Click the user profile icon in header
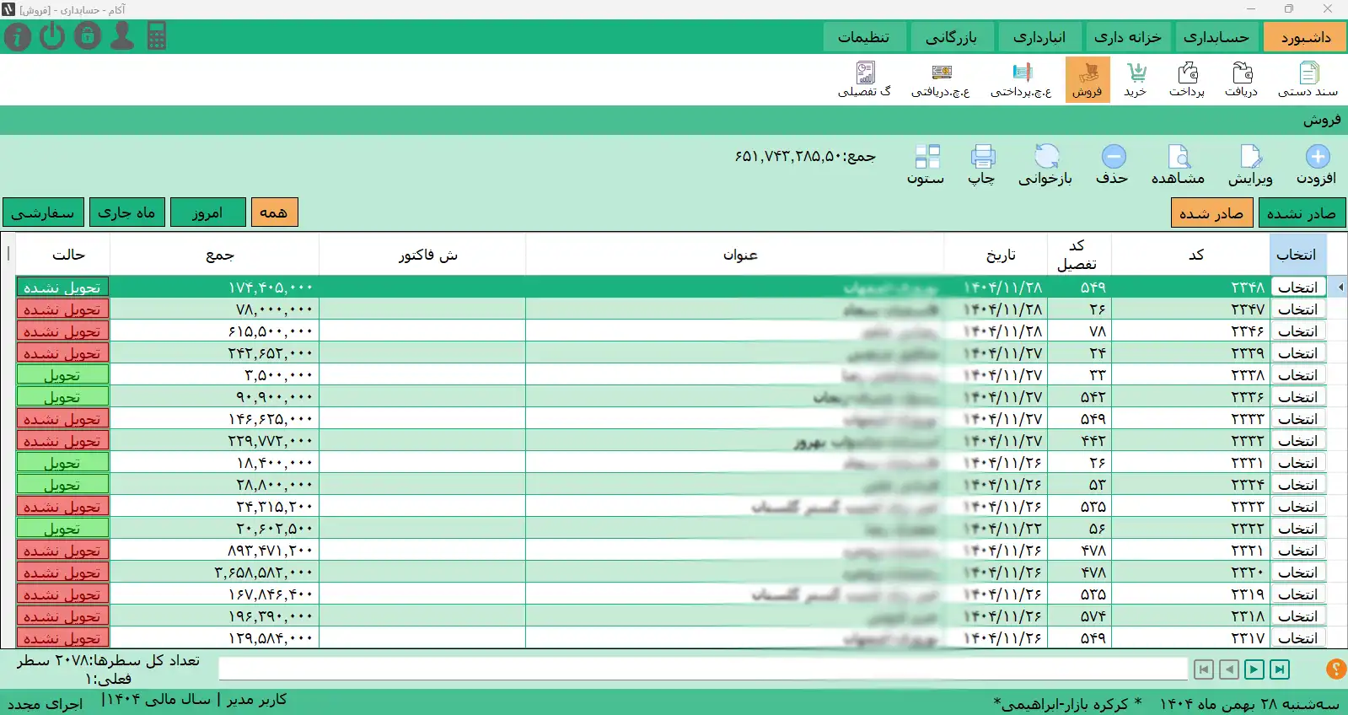1348x715 pixels. 122,36
